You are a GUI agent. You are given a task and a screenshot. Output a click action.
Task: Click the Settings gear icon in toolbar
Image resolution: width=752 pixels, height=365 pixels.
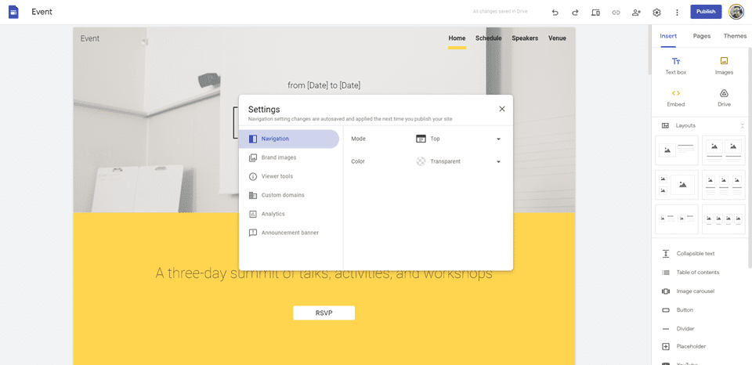pyautogui.click(x=657, y=13)
